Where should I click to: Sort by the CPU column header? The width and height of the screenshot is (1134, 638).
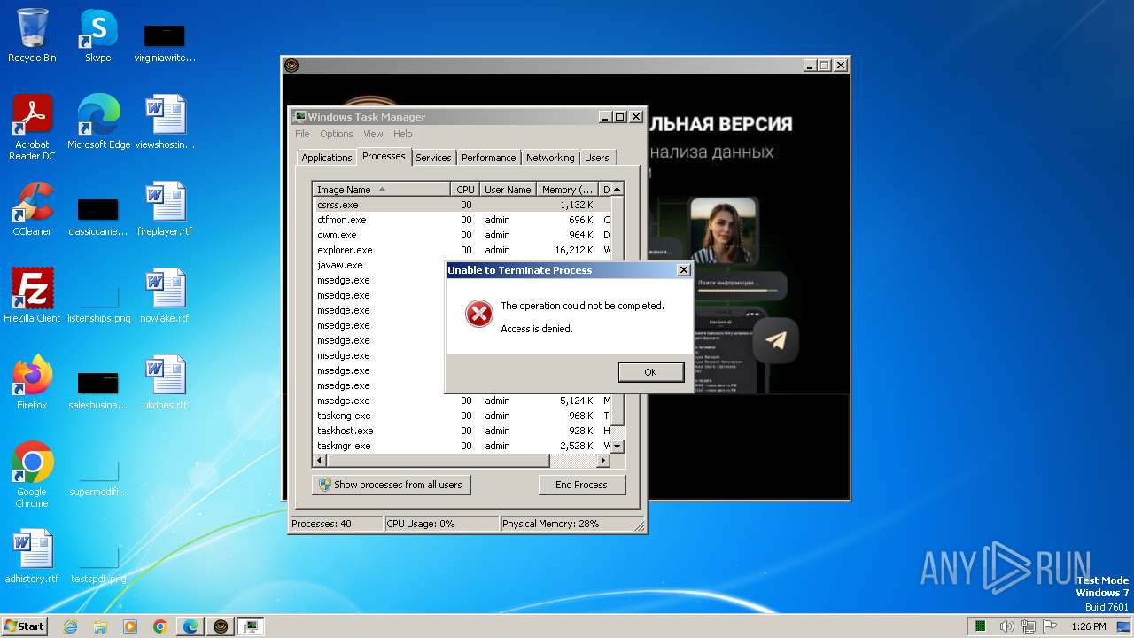(x=465, y=190)
